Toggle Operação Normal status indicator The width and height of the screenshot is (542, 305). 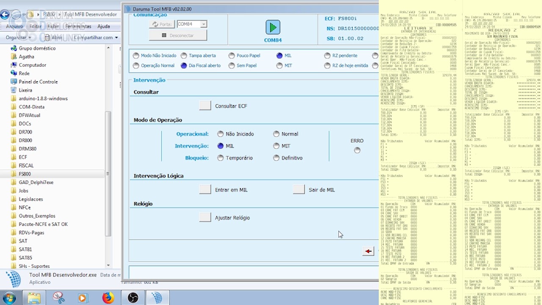pyautogui.click(x=136, y=66)
